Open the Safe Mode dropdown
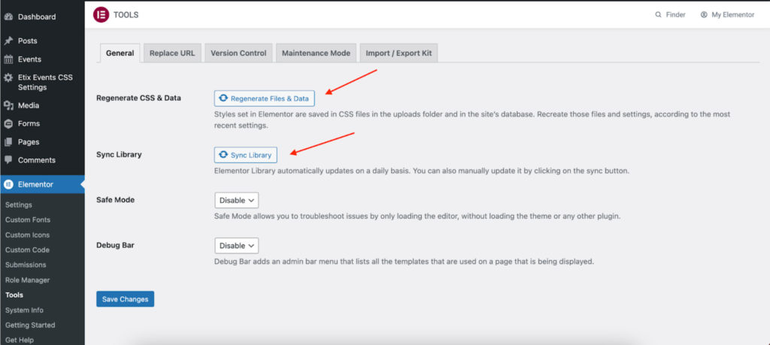The height and width of the screenshot is (345, 770). (x=236, y=200)
